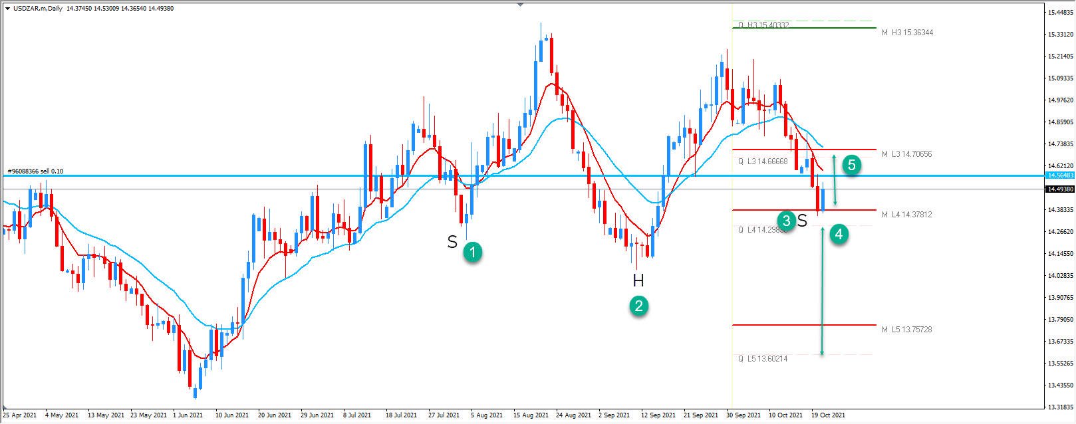This screenshot has height=424, width=1076.
Task: Click the current price tag 14.49380
Action: [x=1058, y=189]
